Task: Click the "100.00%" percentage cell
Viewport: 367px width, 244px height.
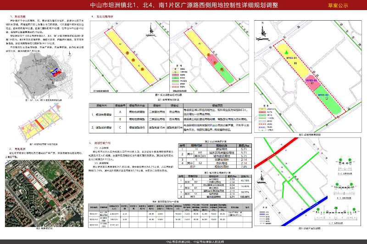Action: (245, 197)
